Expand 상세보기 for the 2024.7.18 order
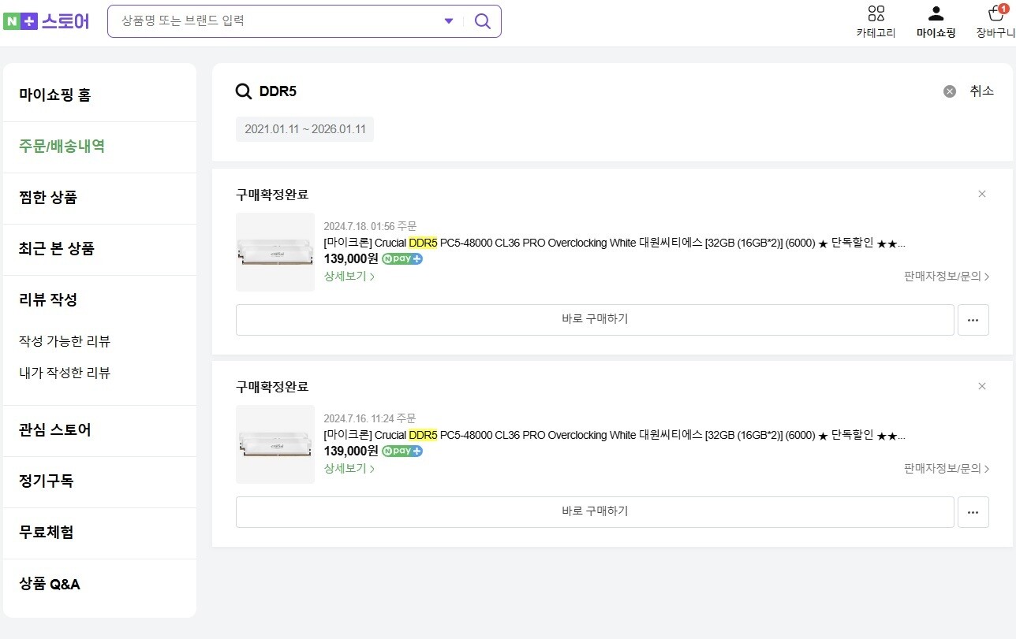Viewport: 1016px width, 639px height. click(x=349, y=276)
